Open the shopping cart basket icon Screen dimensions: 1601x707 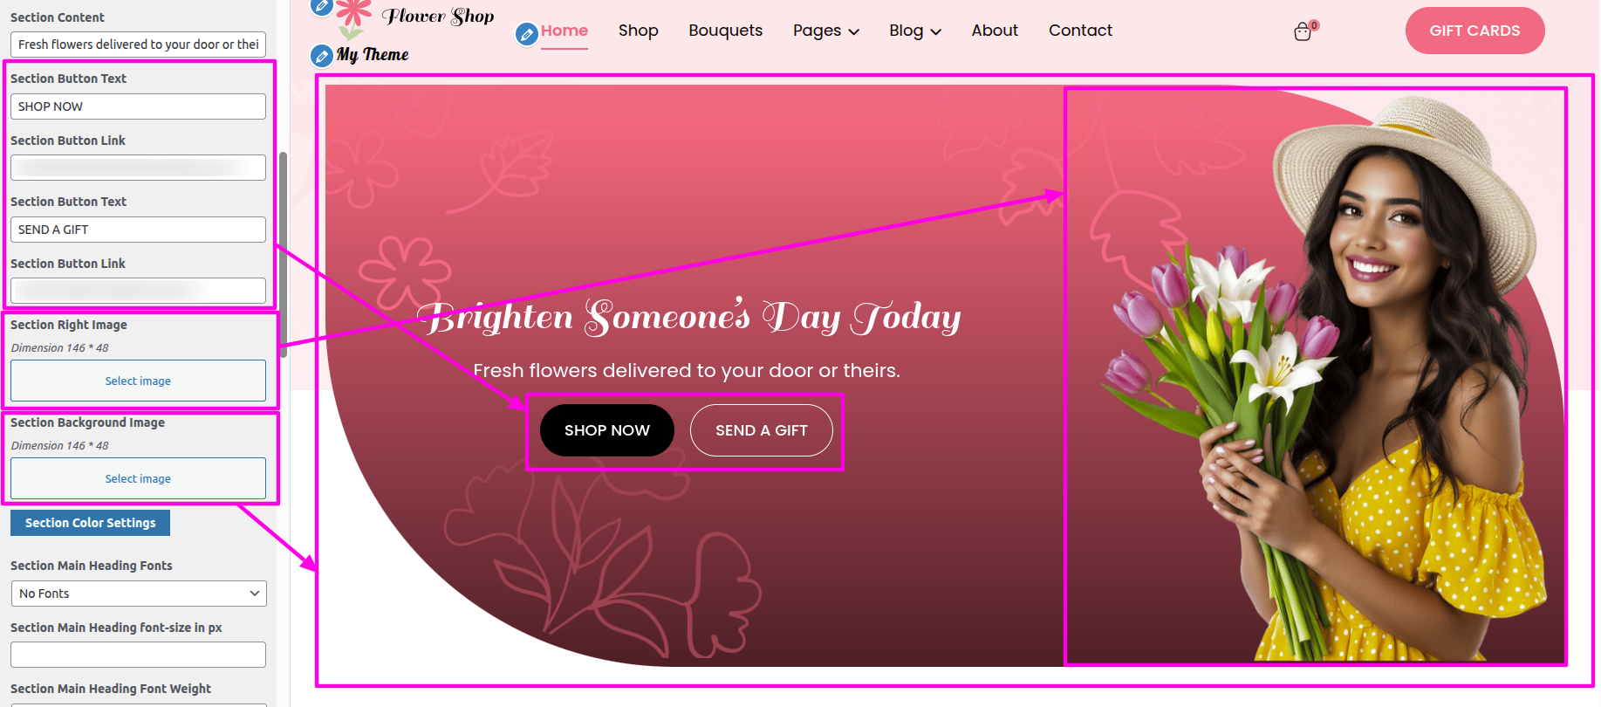pos(1303,32)
